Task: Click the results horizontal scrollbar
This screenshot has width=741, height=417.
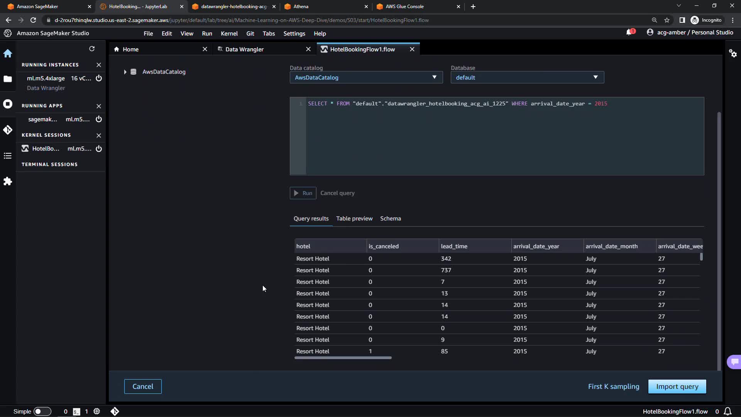Action: pyautogui.click(x=343, y=358)
